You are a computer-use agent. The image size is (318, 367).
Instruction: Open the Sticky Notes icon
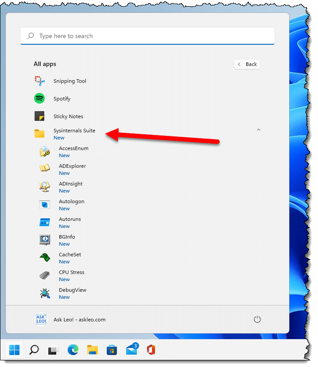(39, 116)
